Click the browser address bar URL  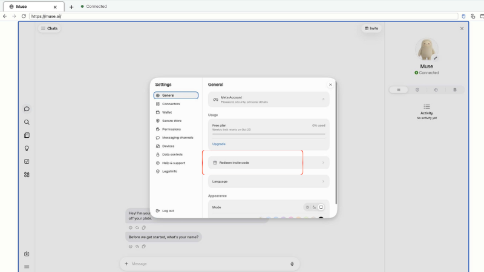(x=243, y=16)
